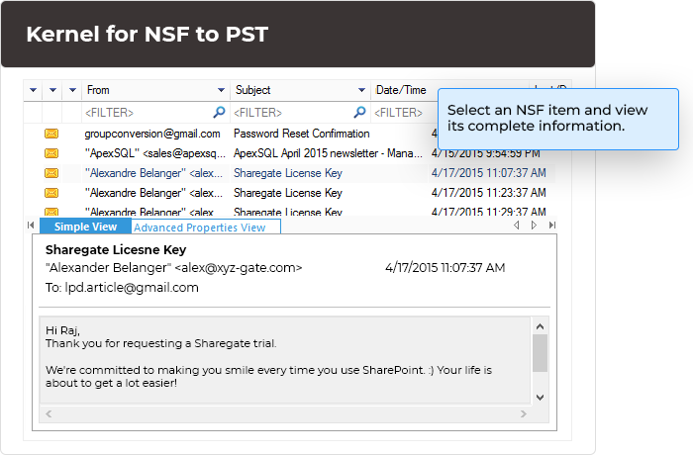Jump to first tab using left-end arrow
The image size is (693, 455).
pyautogui.click(x=31, y=226)
